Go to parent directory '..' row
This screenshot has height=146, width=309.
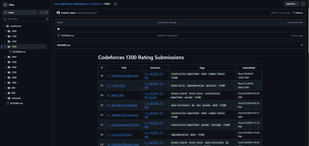(x=180, y=29)
